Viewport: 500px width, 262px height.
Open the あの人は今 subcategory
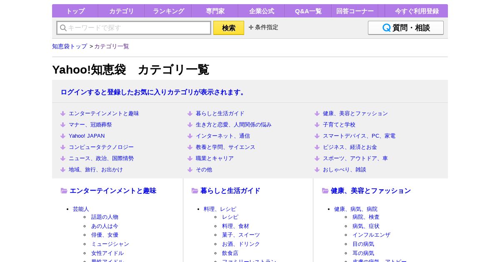105,226
